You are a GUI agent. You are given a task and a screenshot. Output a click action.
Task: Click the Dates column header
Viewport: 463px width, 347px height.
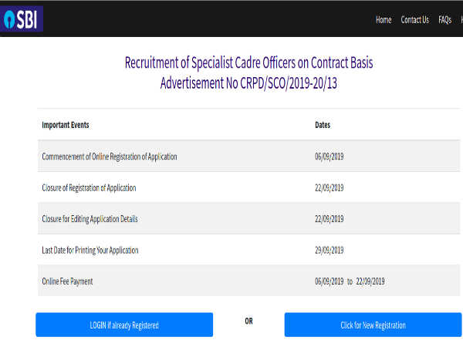click(323, 124)
